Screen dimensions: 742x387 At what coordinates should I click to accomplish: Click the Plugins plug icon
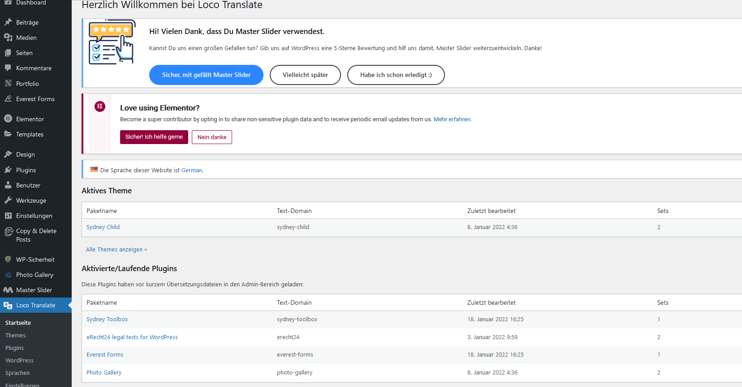point(8,170)
